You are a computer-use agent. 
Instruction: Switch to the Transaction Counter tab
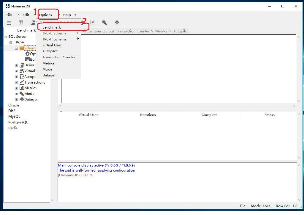134,31
